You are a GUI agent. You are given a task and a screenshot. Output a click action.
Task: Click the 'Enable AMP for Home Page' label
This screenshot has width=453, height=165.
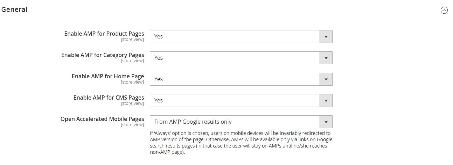[x=108, y=76]
